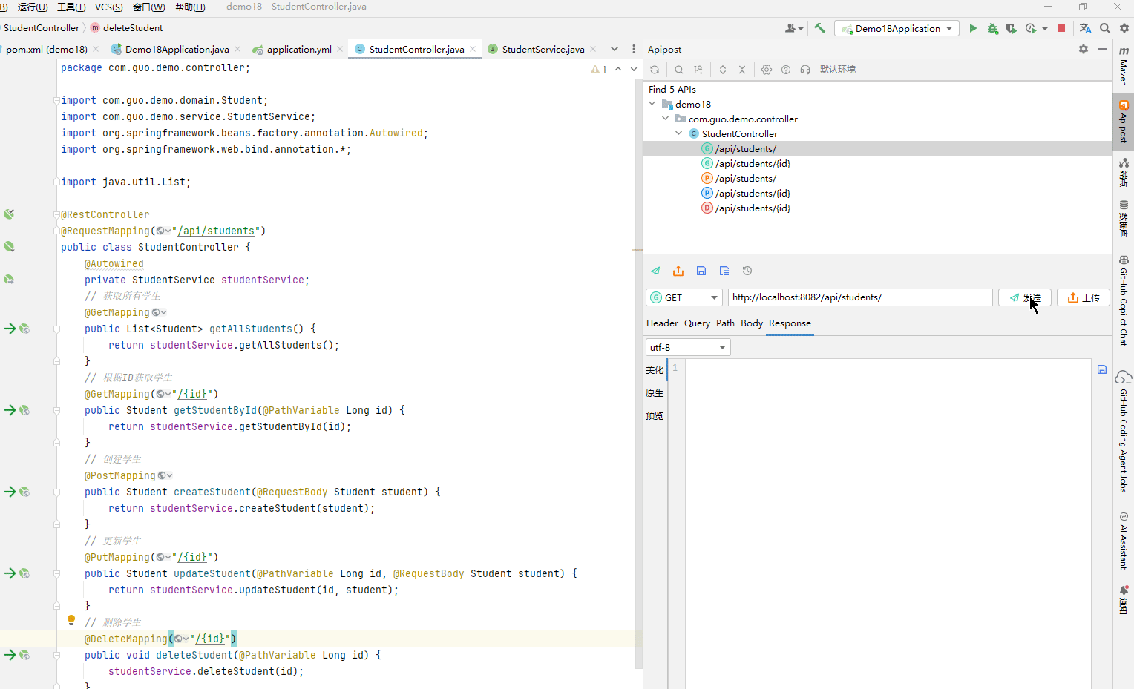Screen dimensions: 1134x689
Task: Open request history with the clock icon
Action: pos(747,271)
